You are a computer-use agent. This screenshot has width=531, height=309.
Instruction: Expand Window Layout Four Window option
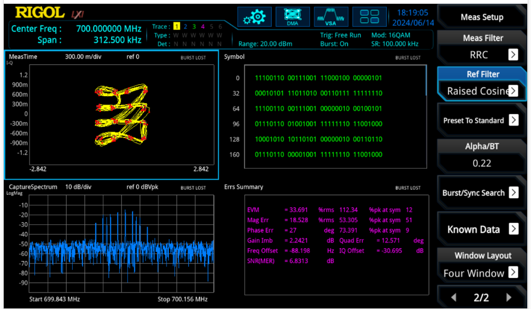[513, 272]
